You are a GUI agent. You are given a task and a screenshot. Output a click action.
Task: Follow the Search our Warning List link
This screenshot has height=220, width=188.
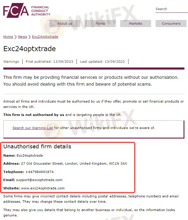tap(33, 128)
